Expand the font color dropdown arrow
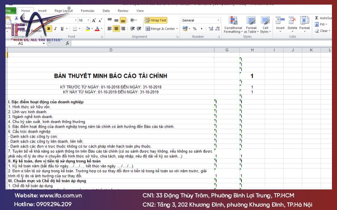 102,29
